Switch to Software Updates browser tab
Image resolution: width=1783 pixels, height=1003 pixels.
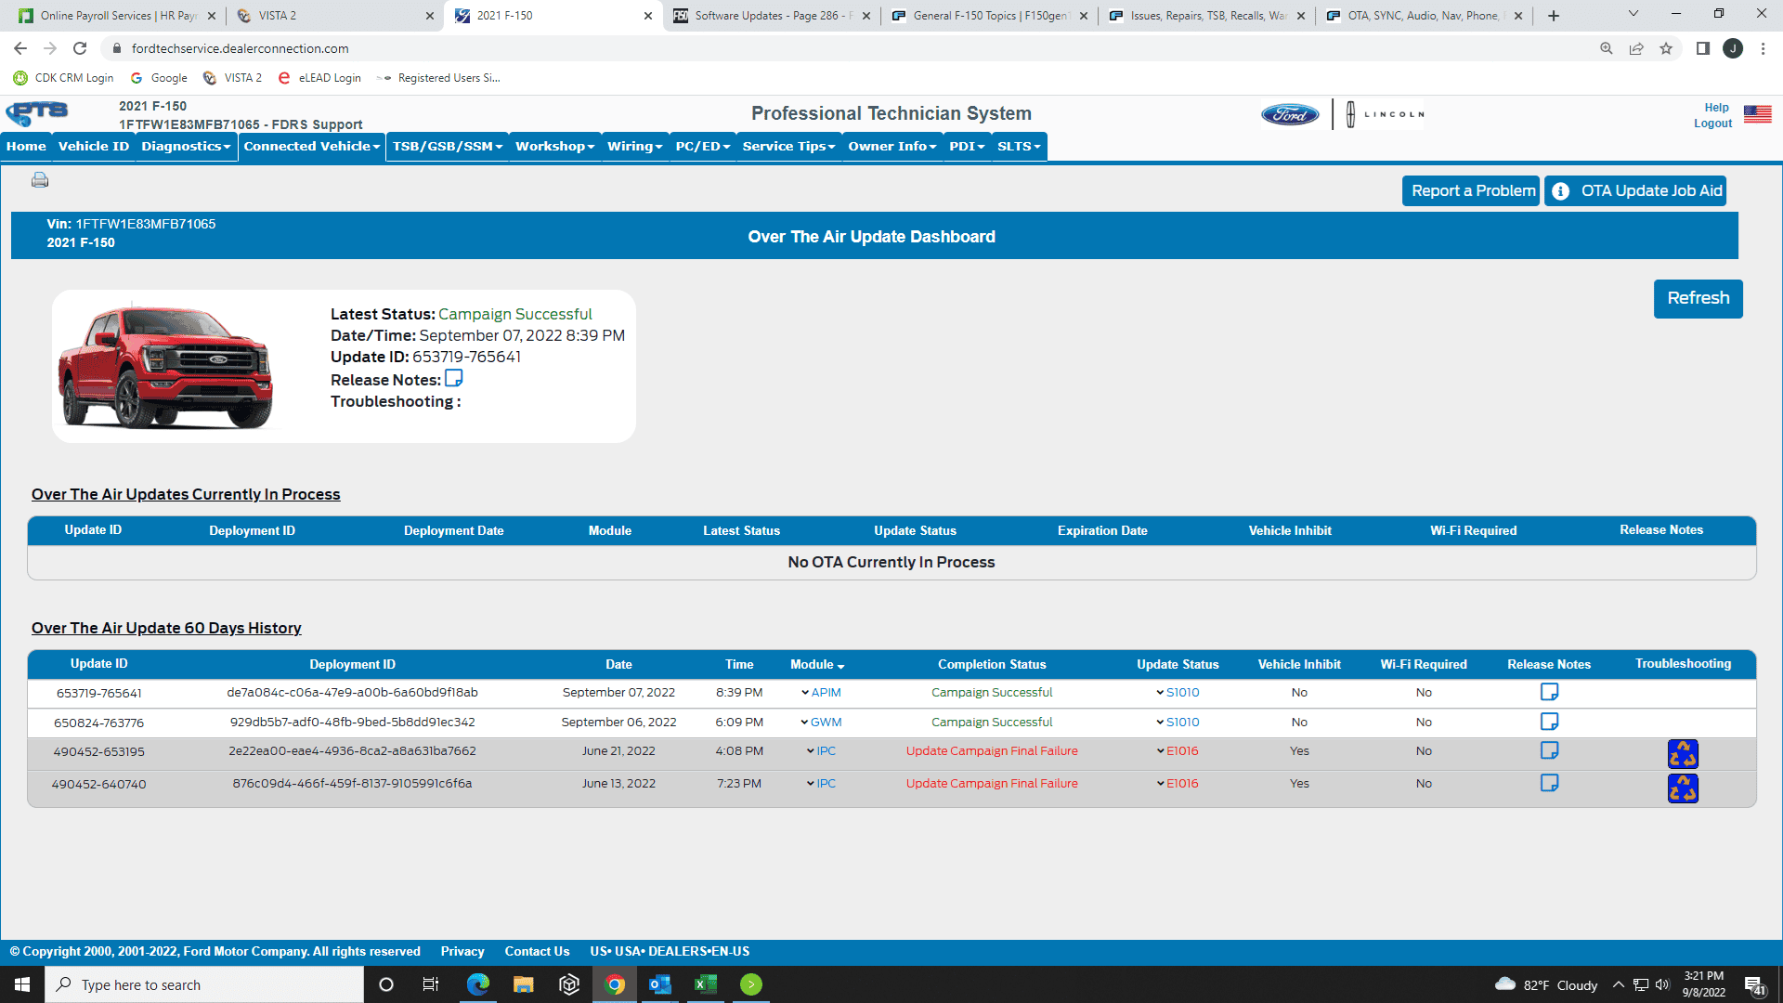[x=771, y=16]
